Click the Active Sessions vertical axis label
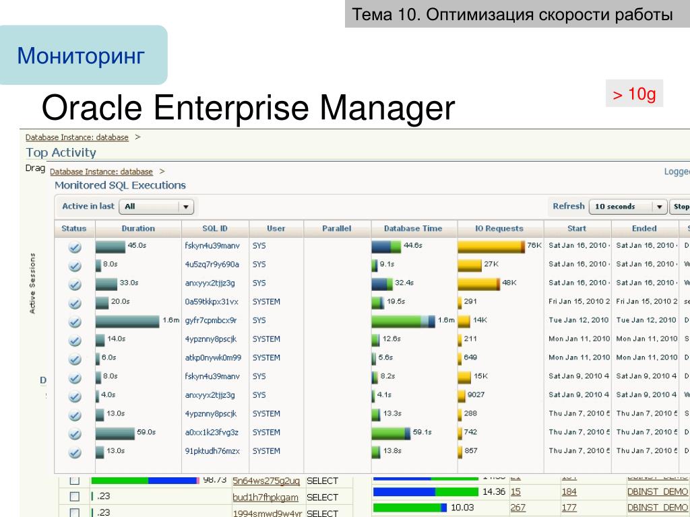 [x=32, y=283]
